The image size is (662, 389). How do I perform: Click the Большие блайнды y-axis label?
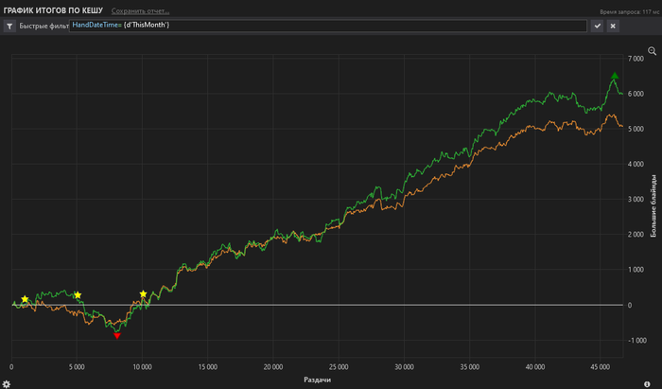653,205
